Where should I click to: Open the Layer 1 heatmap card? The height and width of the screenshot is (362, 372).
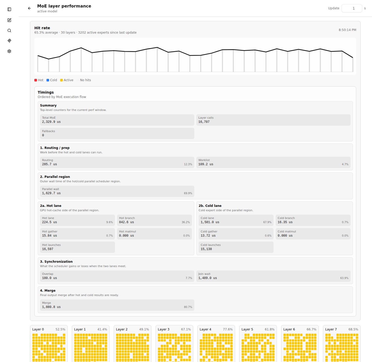tap(91, 344)
